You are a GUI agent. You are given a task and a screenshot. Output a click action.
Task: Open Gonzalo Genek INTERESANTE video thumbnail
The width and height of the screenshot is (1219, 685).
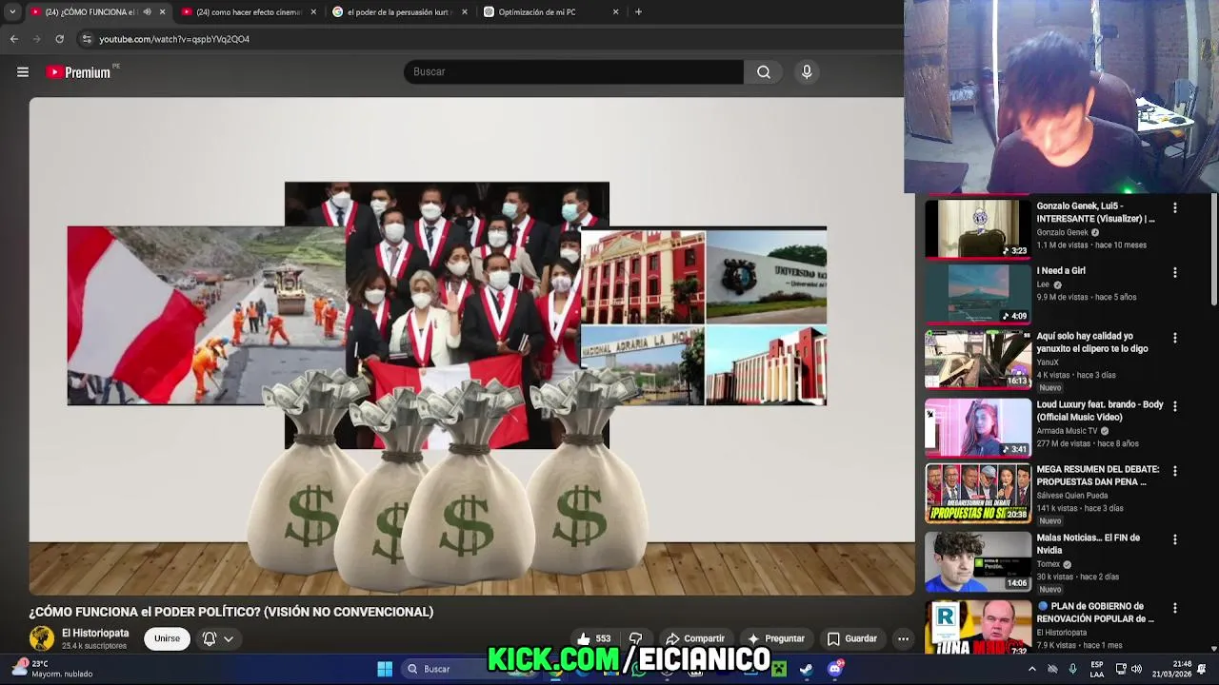pyautogui.click(x=978, y=228)
